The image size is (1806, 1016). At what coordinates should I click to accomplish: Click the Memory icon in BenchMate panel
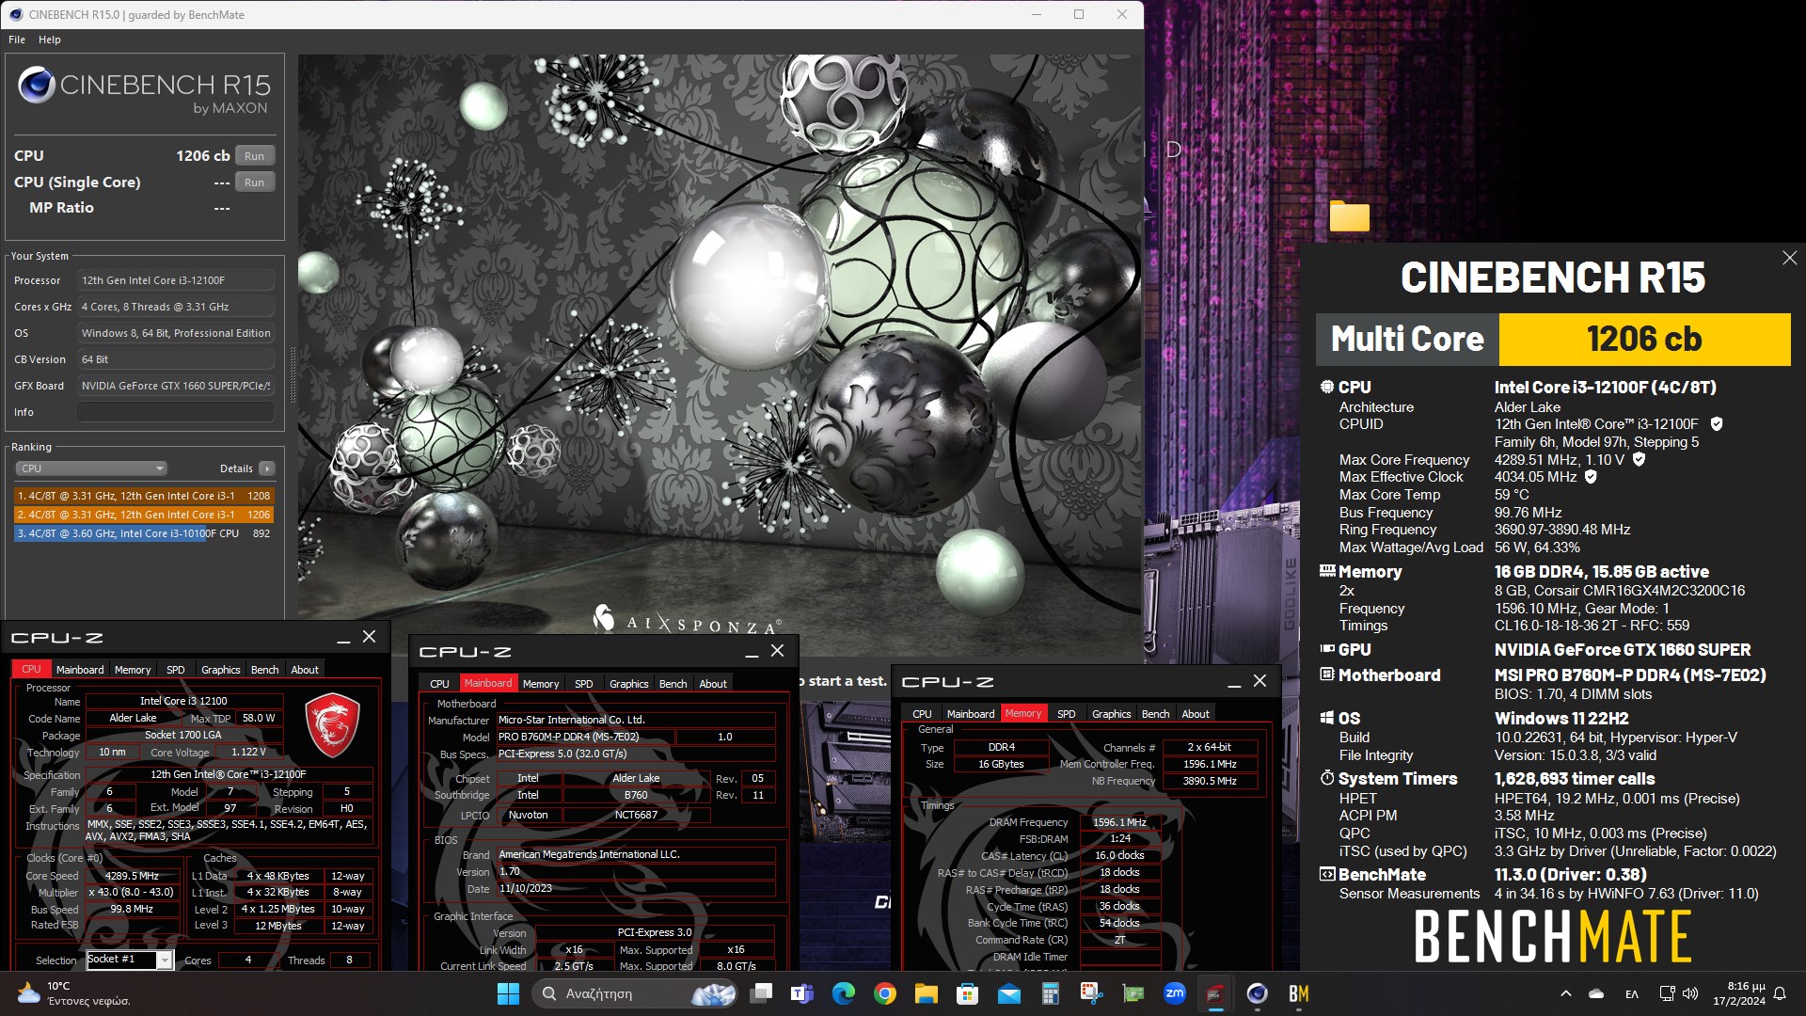pyautogui.click(x=1327, y=571)
